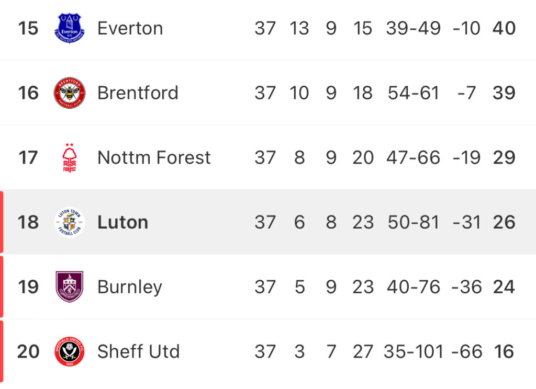Select Nottm Forest's 29 points
This screenshot has height=389, width=536.
click(x=504, y=157)
